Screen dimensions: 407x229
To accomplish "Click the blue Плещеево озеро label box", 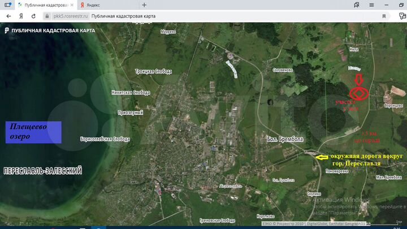I will tap(33, 132).
